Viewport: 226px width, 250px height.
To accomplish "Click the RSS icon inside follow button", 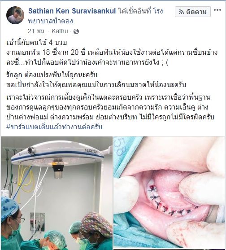I will click(182, 12).
